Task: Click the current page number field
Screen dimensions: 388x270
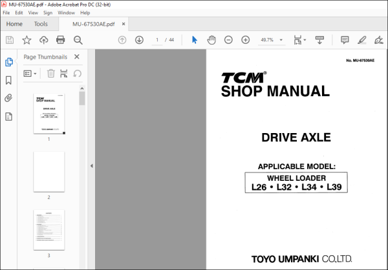Action: point(157,40)
